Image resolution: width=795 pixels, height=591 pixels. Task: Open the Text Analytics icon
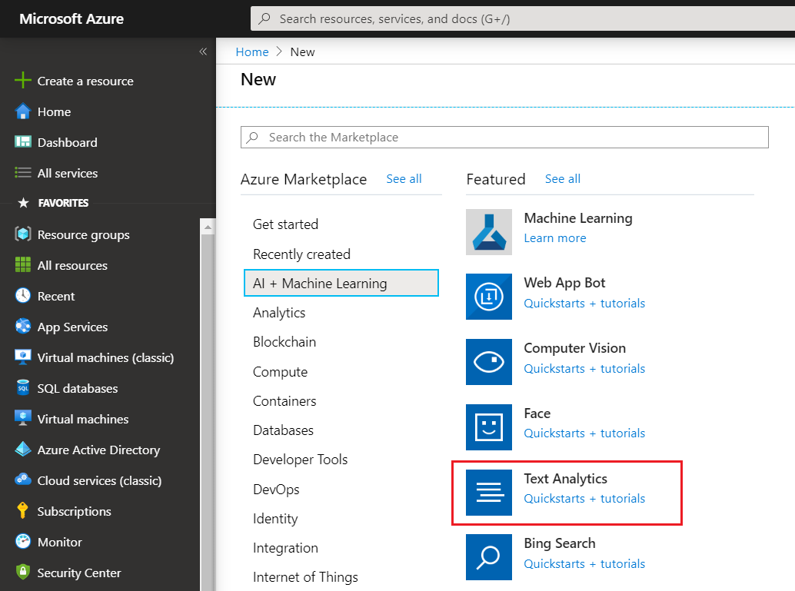point(488,493)
